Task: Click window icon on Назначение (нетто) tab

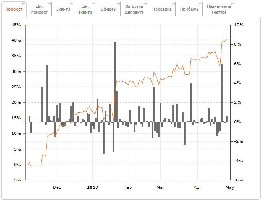Action: pyautogui.click(x=232, y=4)
